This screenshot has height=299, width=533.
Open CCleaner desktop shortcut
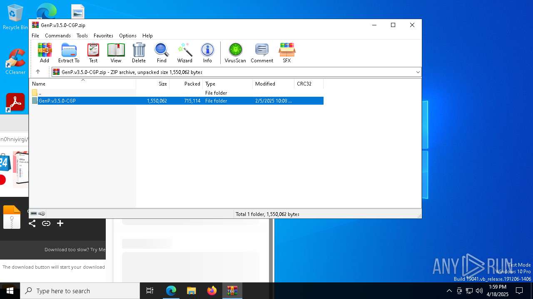(15, 62)
